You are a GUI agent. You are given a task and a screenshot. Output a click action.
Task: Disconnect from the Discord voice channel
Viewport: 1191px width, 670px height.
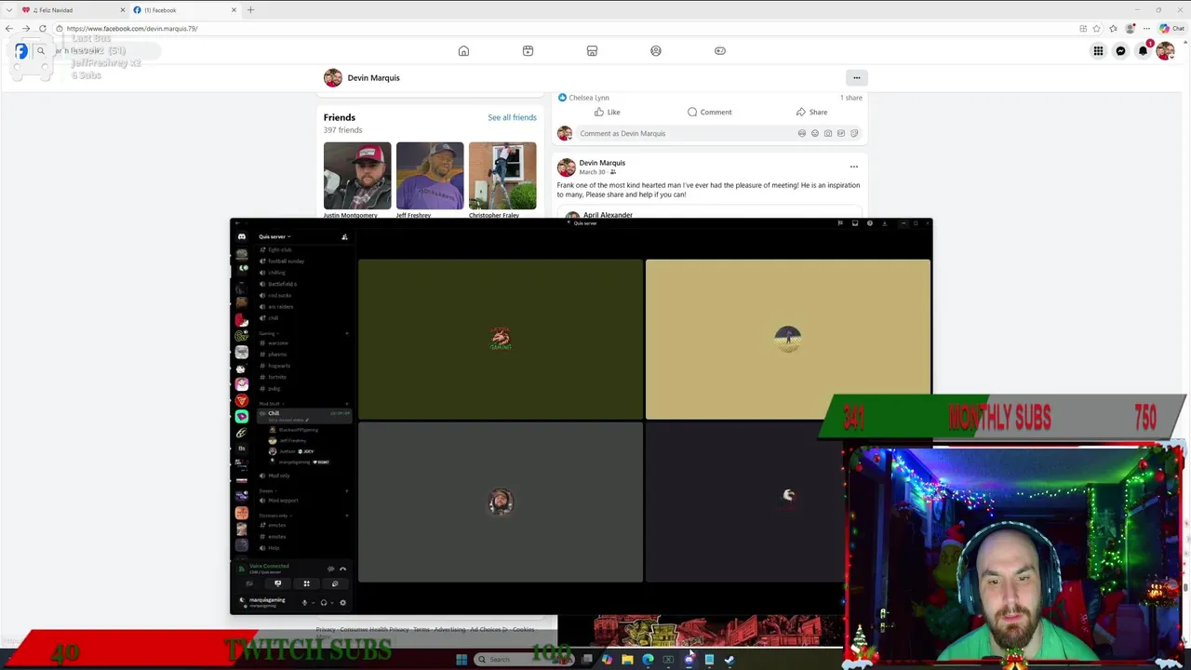coord(342,569)
